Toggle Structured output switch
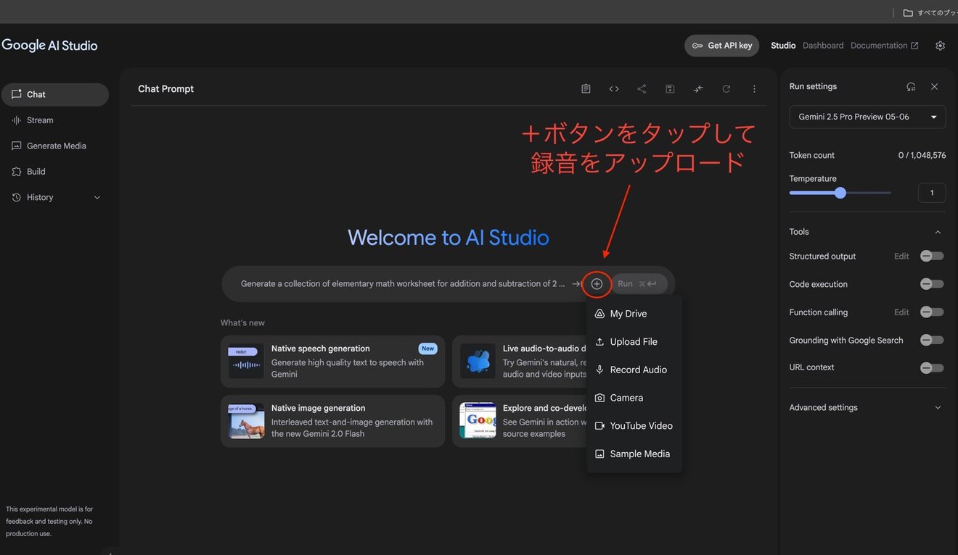The width and height of the screenshot is (958, 555). (932, 256)
